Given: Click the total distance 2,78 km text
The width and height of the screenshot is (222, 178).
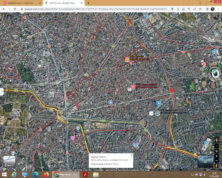Looking at the screenshot, I should point(105,164).
